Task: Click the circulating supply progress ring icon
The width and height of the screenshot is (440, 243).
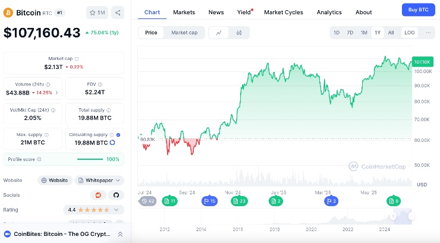Action: point(112,143)
